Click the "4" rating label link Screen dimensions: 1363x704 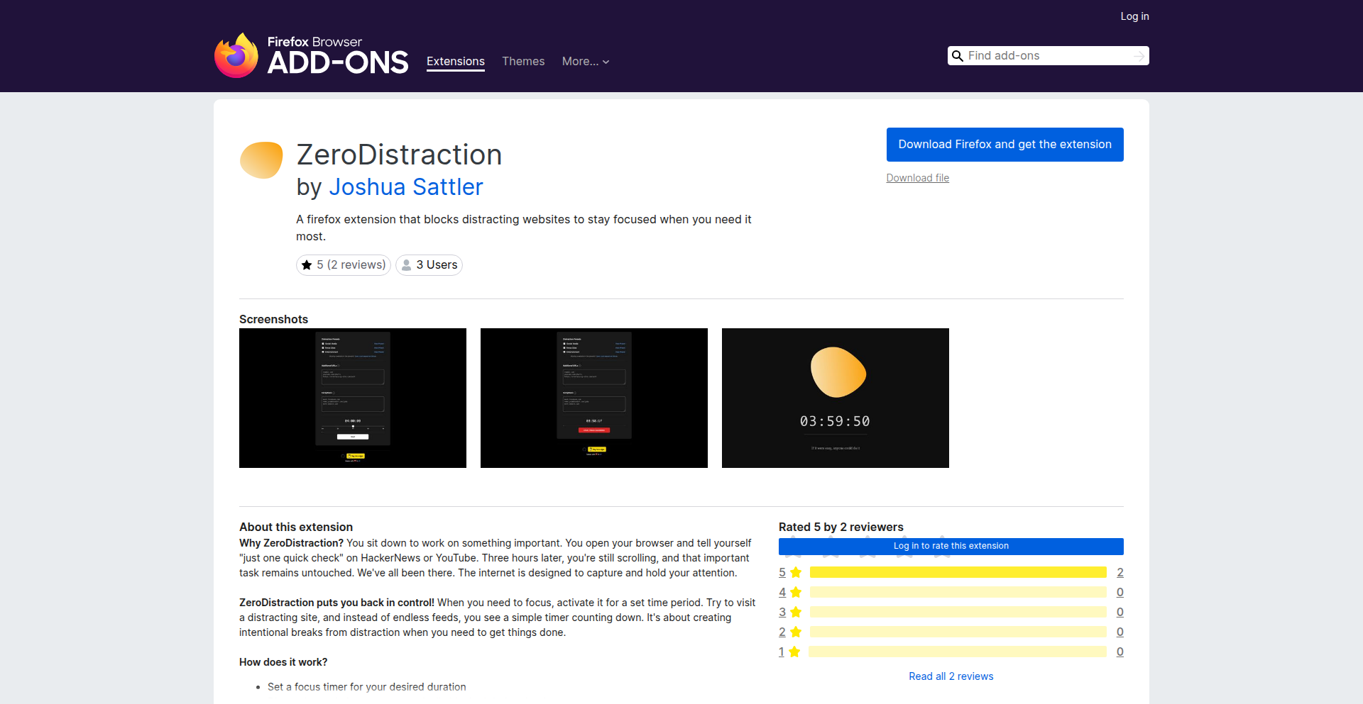(x=782, y=592)
